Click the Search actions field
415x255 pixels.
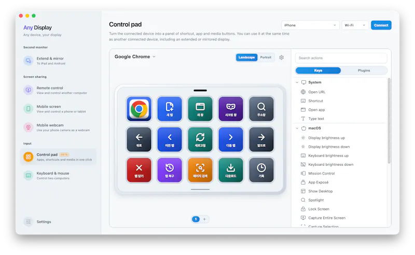tap(341, 58)
